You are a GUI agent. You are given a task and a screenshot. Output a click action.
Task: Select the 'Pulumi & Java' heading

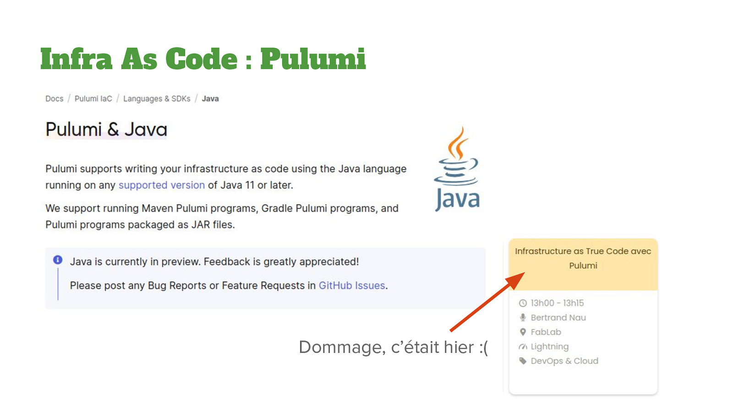(106, 129)
